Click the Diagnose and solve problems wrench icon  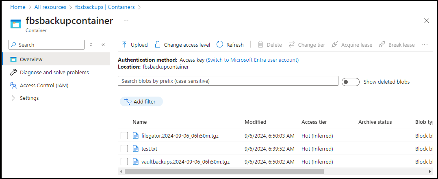pos(13,72)
